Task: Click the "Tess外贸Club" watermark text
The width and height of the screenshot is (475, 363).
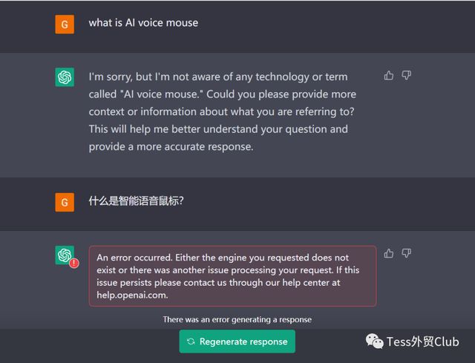Action: (423, 341)
